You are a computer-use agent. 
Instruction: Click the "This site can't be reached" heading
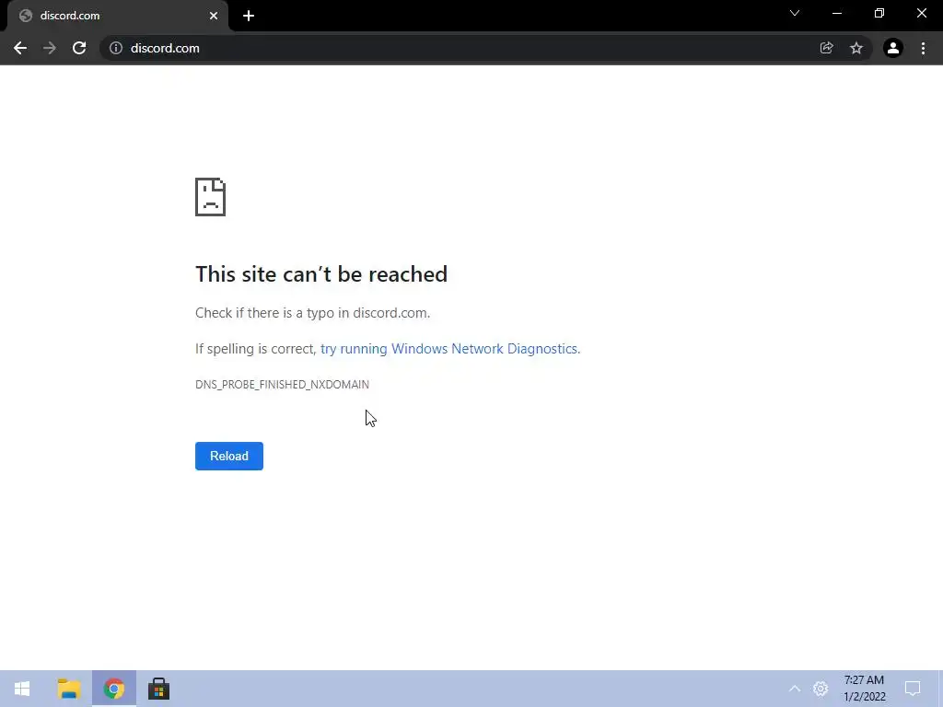coord(321,274)
